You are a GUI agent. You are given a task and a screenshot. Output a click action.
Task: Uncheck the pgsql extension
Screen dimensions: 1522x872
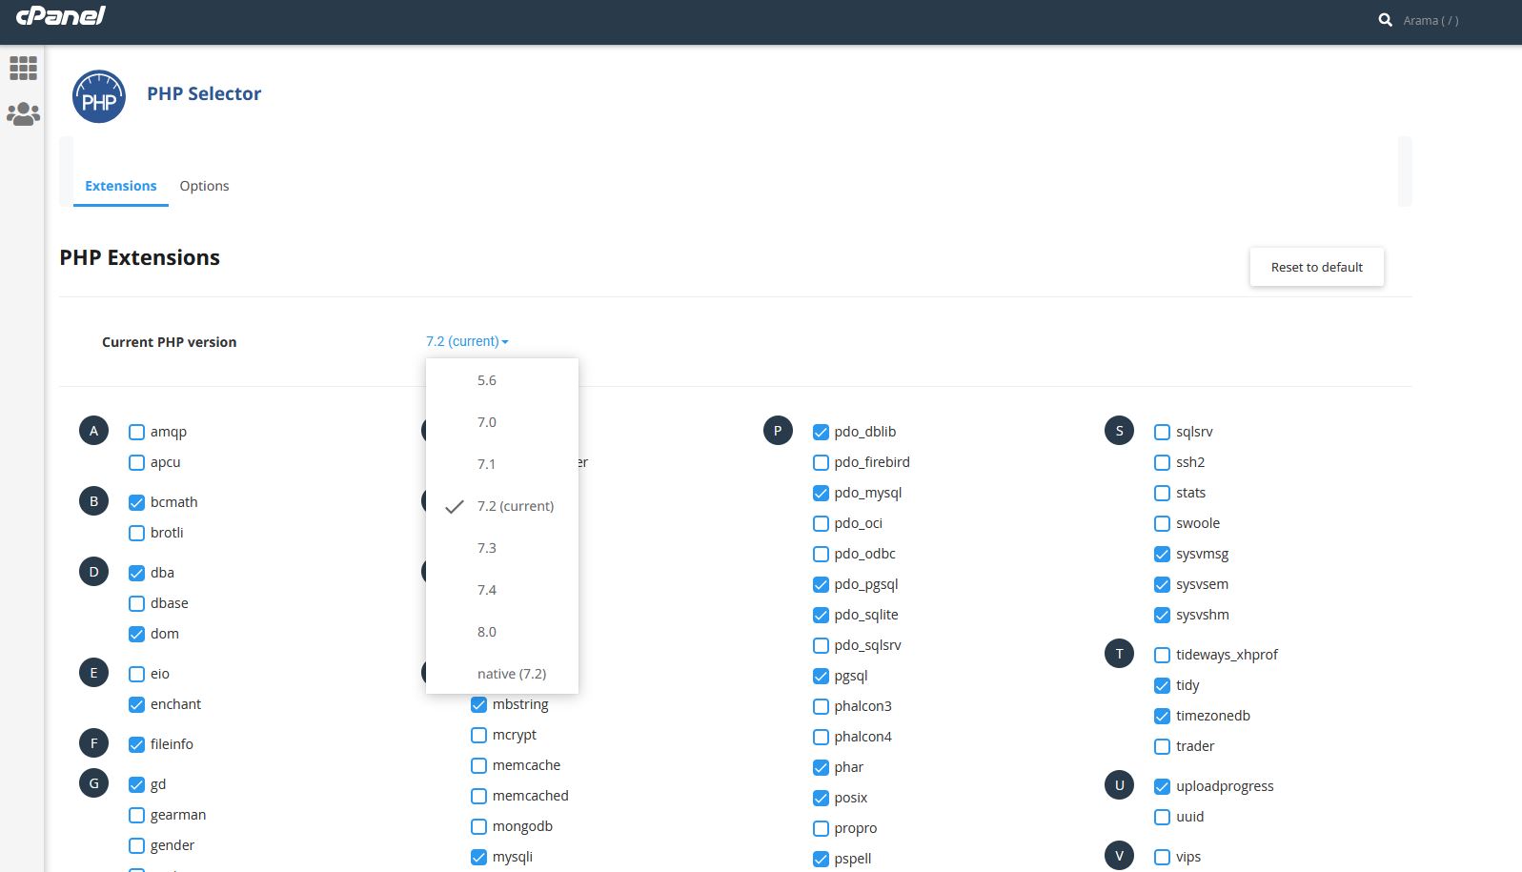click(x=821, y=676)
